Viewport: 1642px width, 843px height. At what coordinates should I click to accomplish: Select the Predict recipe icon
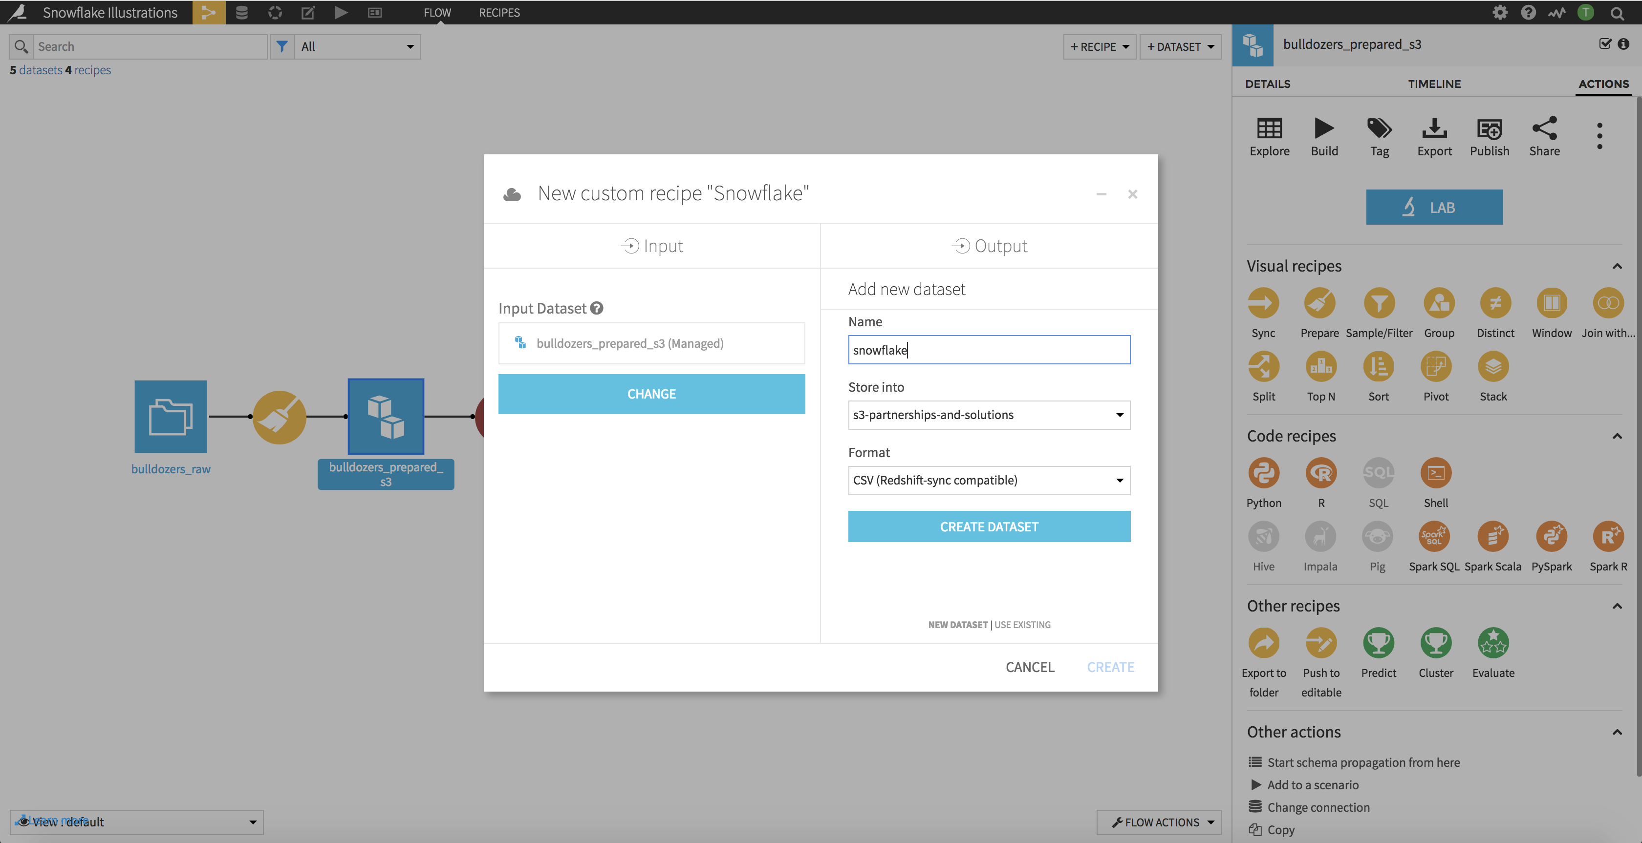coord(1378,644)
